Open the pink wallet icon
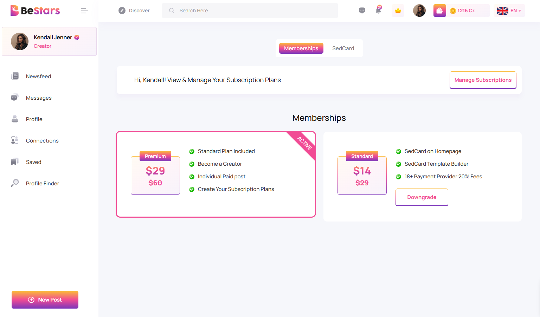This screenshot has height=317, width=540. [439, 11]
